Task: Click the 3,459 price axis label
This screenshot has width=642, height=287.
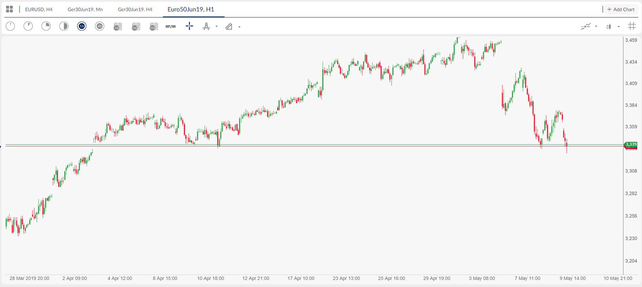Action: pyautogui.click(x=631, y=40)
